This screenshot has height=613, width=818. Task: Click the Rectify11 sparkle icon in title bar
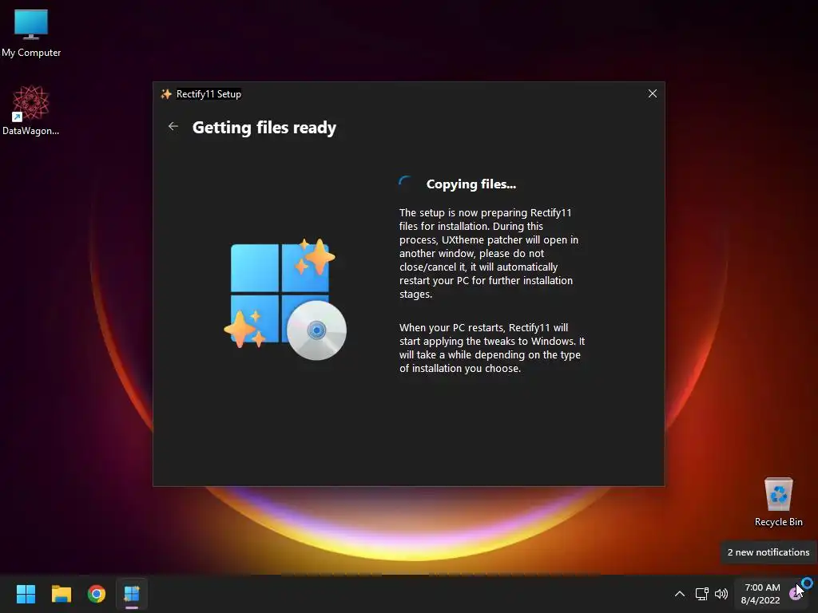(166, 94)
